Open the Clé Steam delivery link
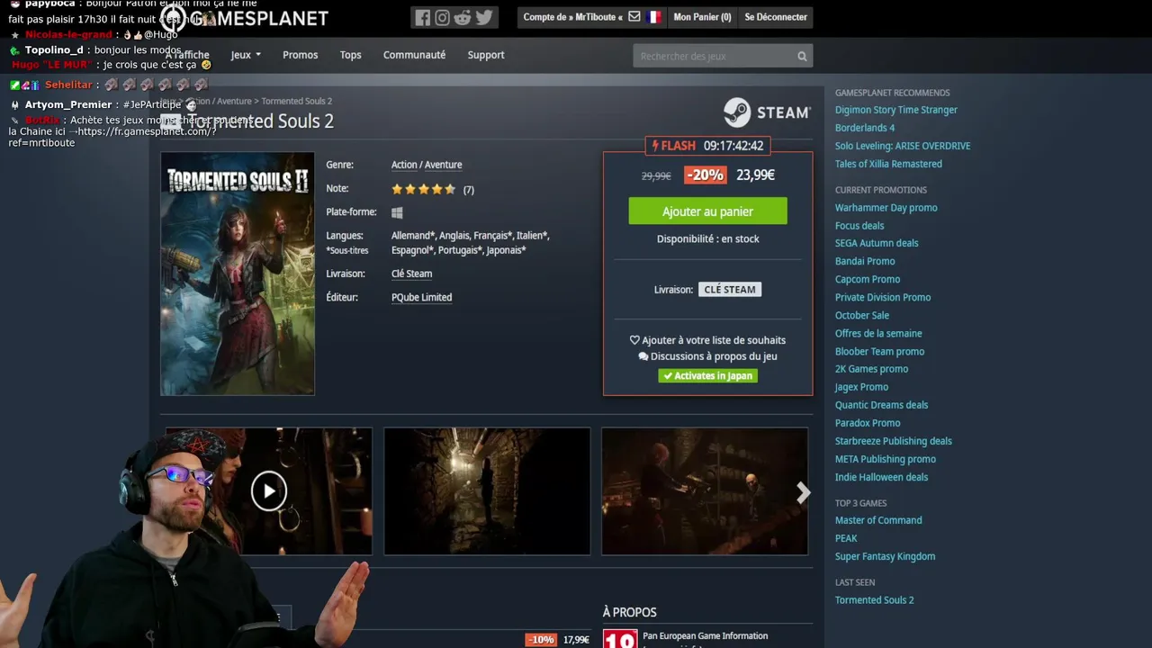Image resolution: width=1152 pixels, height=648 pixels. (x=411, y=274)
